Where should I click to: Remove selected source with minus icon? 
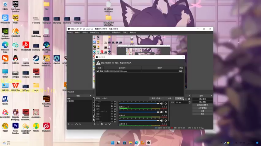98,124
